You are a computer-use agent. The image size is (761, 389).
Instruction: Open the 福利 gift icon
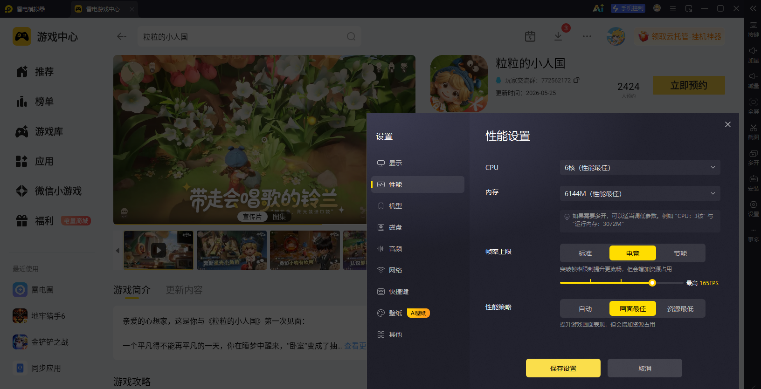pyautogui.click(x=22, y=221)
